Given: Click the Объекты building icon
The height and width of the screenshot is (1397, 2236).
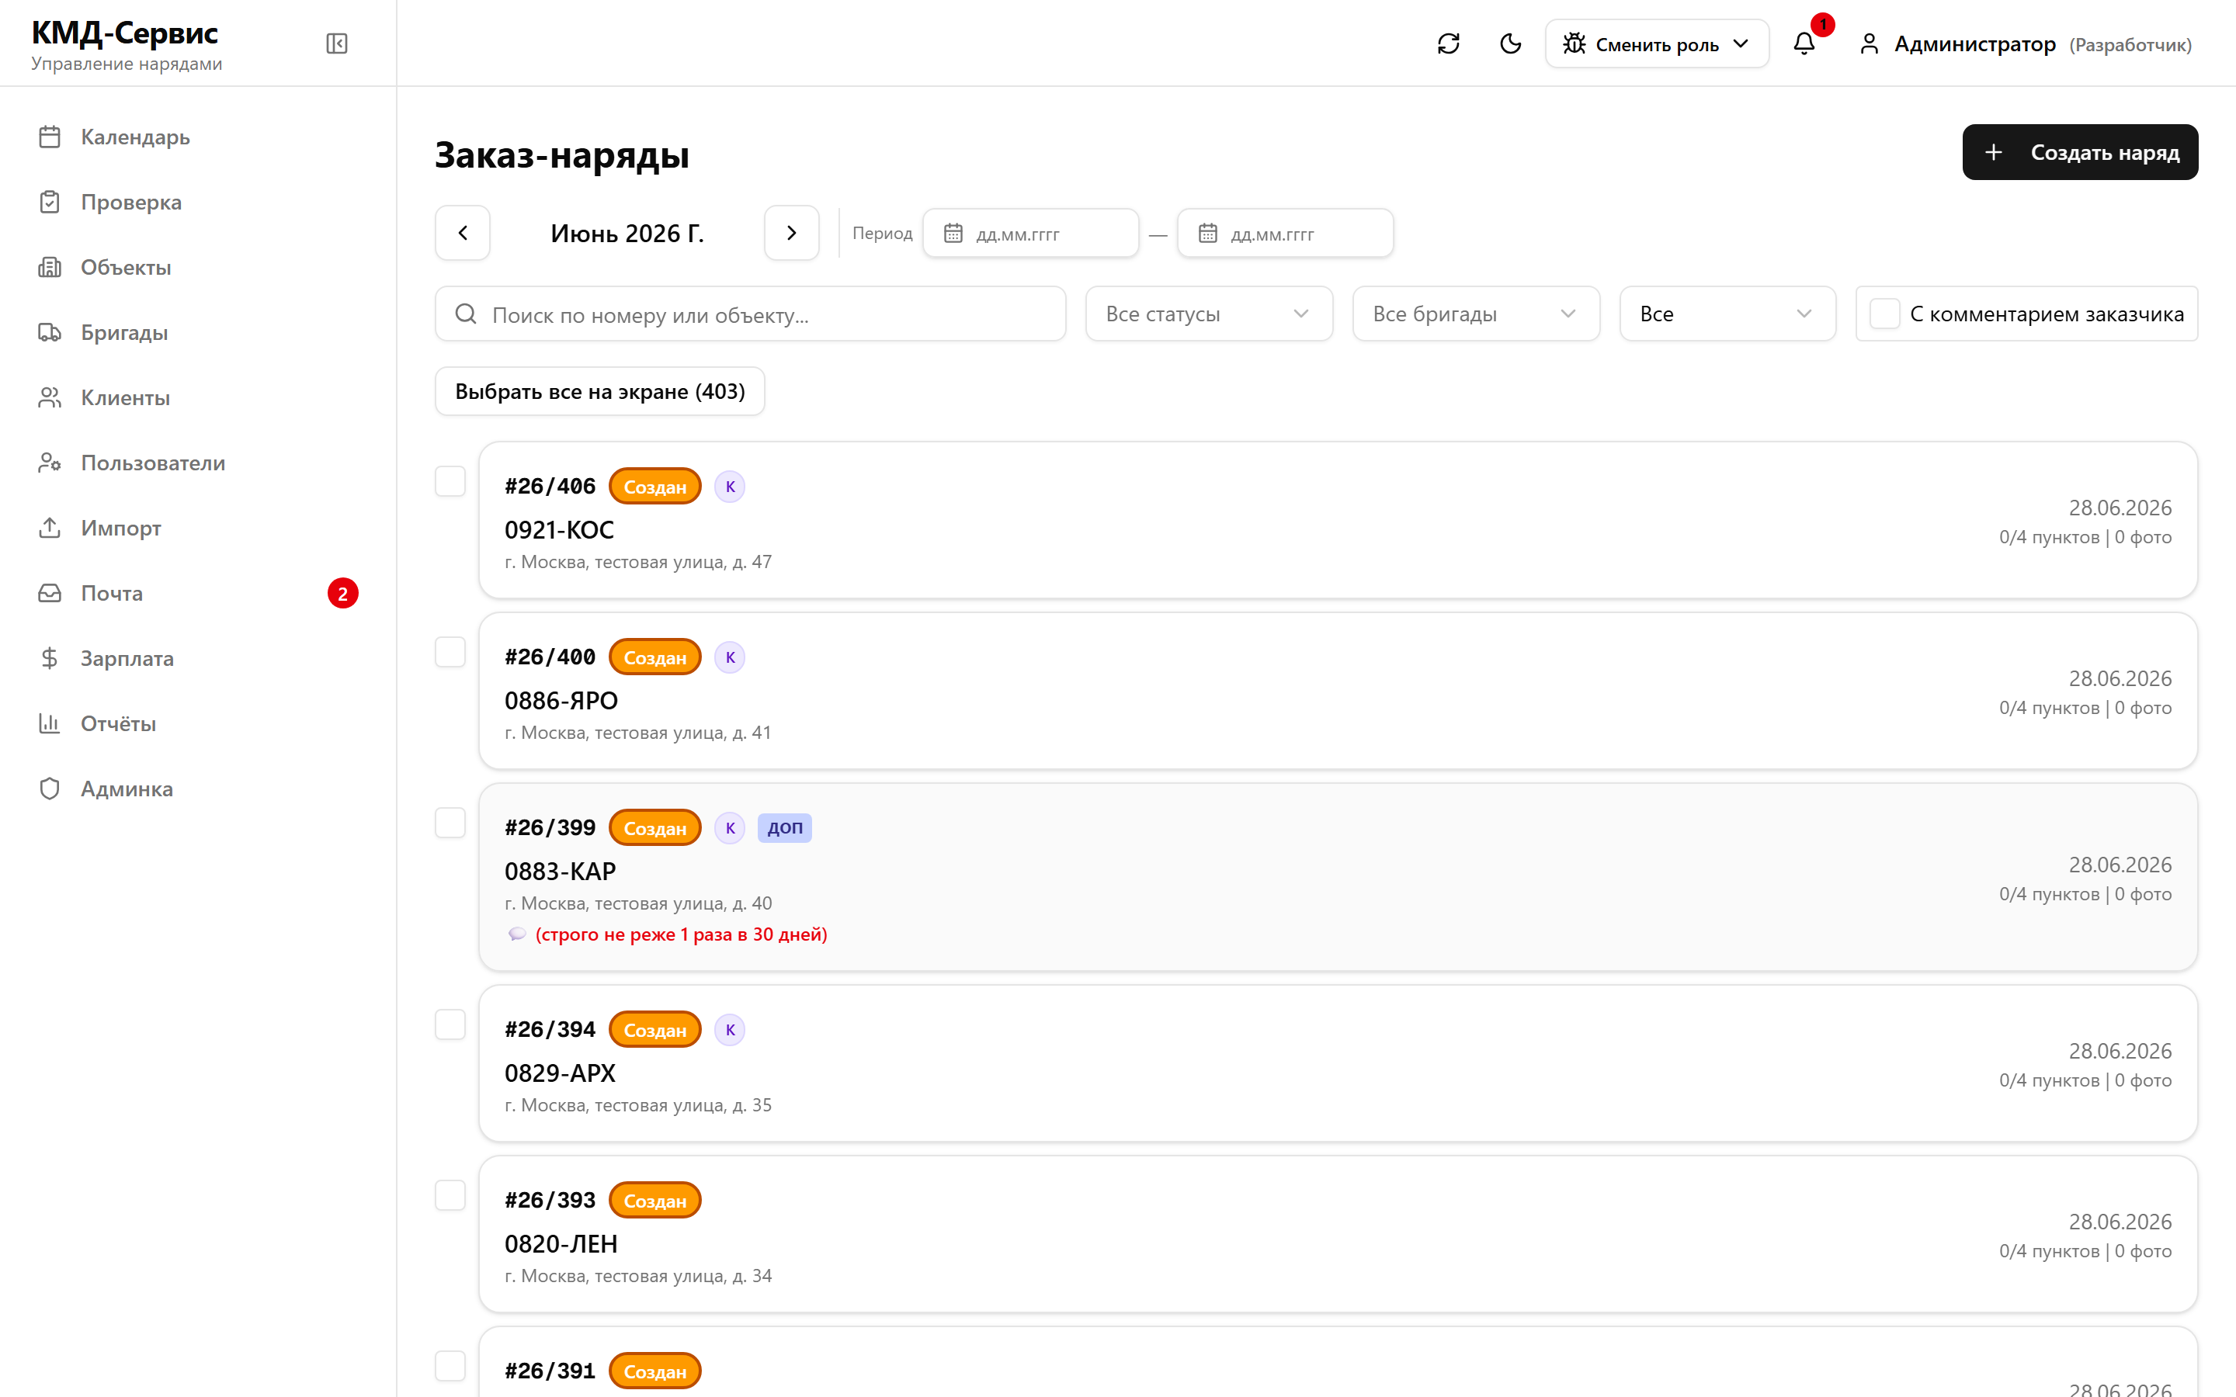Looking at the screenshot, I should 50,267.
